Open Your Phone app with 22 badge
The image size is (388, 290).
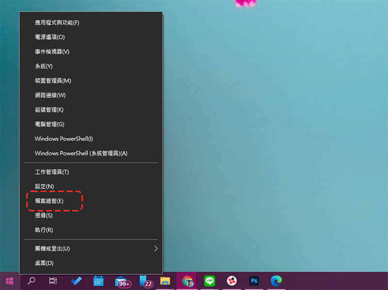(146, 282)
